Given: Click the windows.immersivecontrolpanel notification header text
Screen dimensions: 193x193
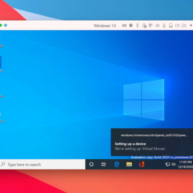Looking at the screenshot, I should click(x=154, y=135).
